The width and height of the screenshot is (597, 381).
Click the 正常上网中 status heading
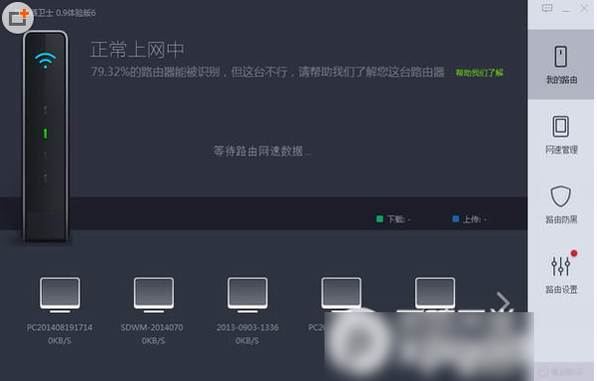pos(137,50)
